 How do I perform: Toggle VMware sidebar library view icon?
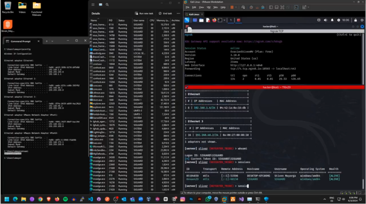(271, 8)
